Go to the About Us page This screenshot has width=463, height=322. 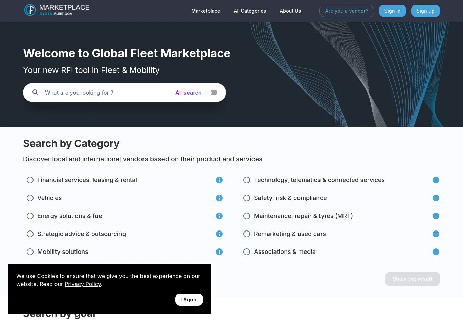point(290,11)
